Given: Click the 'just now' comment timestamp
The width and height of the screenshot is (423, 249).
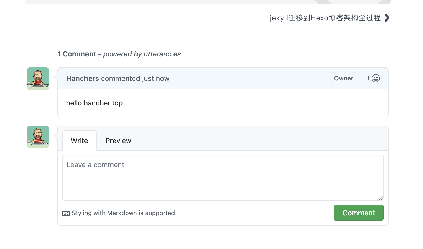Looking at the screenshot, I should [x=156, y=79].
